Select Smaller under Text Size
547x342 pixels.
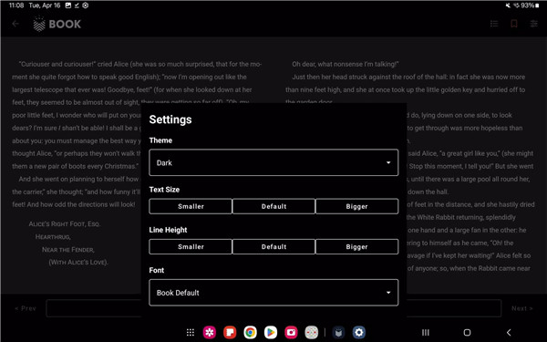click(x=191, y=206)
